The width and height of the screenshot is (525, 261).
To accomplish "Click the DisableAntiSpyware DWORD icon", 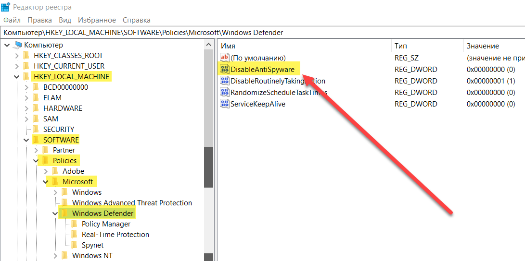I will (x=224, y=69).
